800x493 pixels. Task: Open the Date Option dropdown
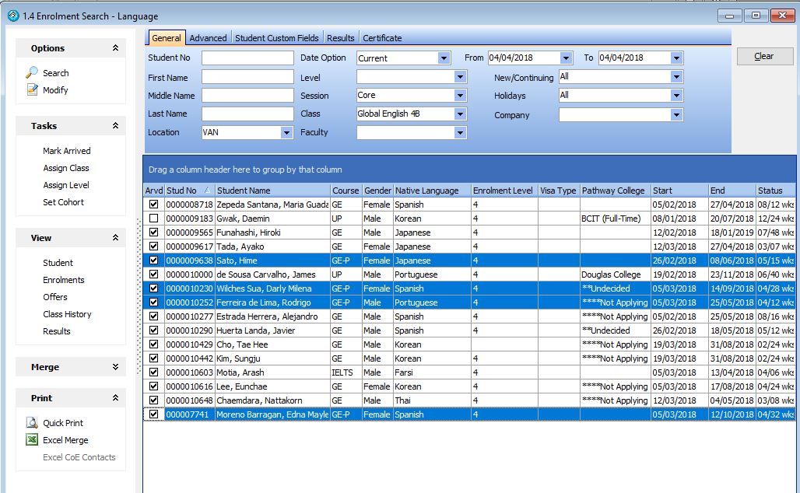coord(444,58)
